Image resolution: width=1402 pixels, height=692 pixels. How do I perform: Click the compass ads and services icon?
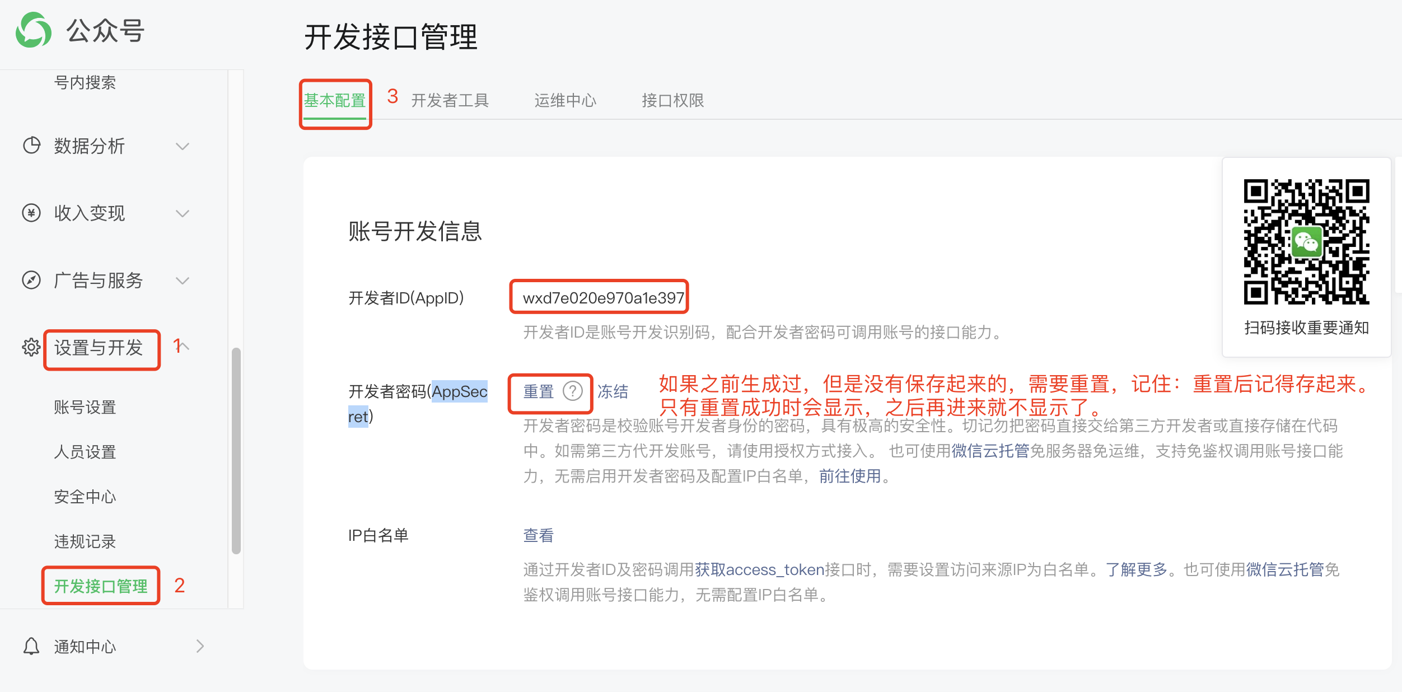point(31,280)
